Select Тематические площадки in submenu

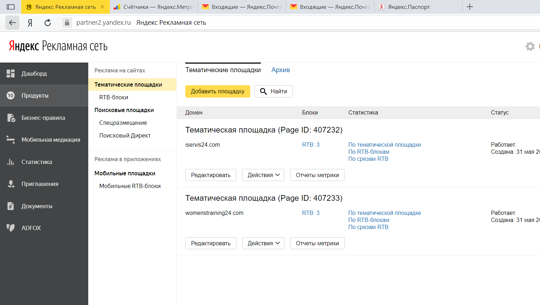point(132,84)
